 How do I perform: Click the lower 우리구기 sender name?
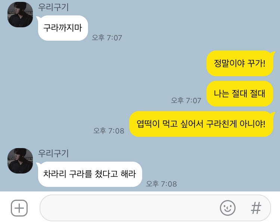(x=53, y=153)
